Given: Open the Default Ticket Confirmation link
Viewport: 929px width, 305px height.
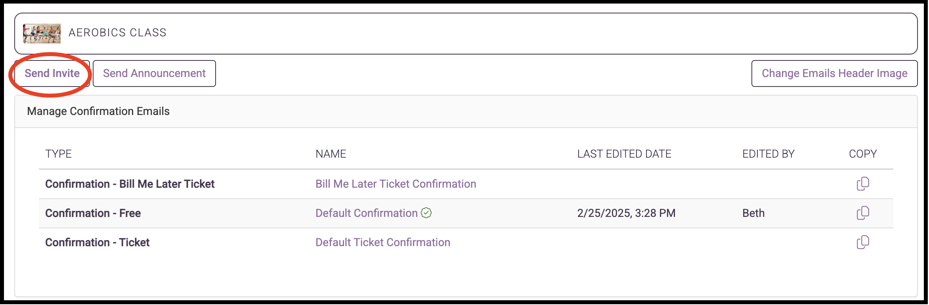Looking at the screenshot, I should (x=383, y=242).
